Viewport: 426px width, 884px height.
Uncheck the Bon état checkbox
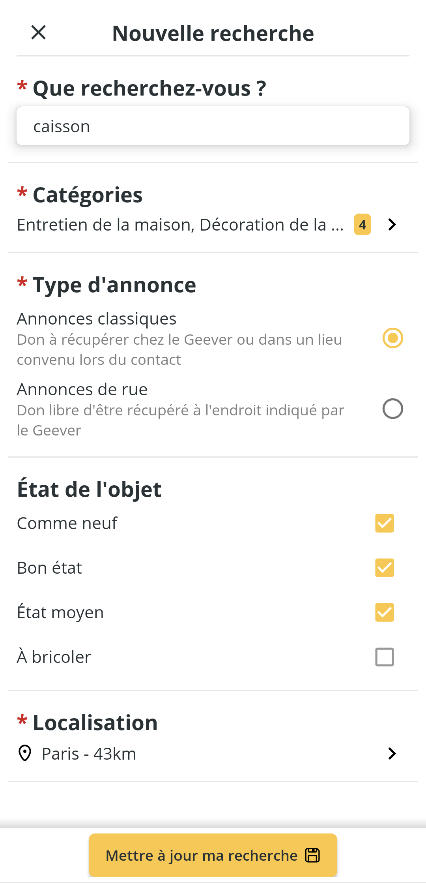point(385,568)
